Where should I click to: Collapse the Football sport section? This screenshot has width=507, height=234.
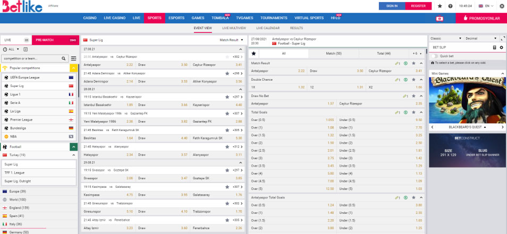(x=73, y=147)
